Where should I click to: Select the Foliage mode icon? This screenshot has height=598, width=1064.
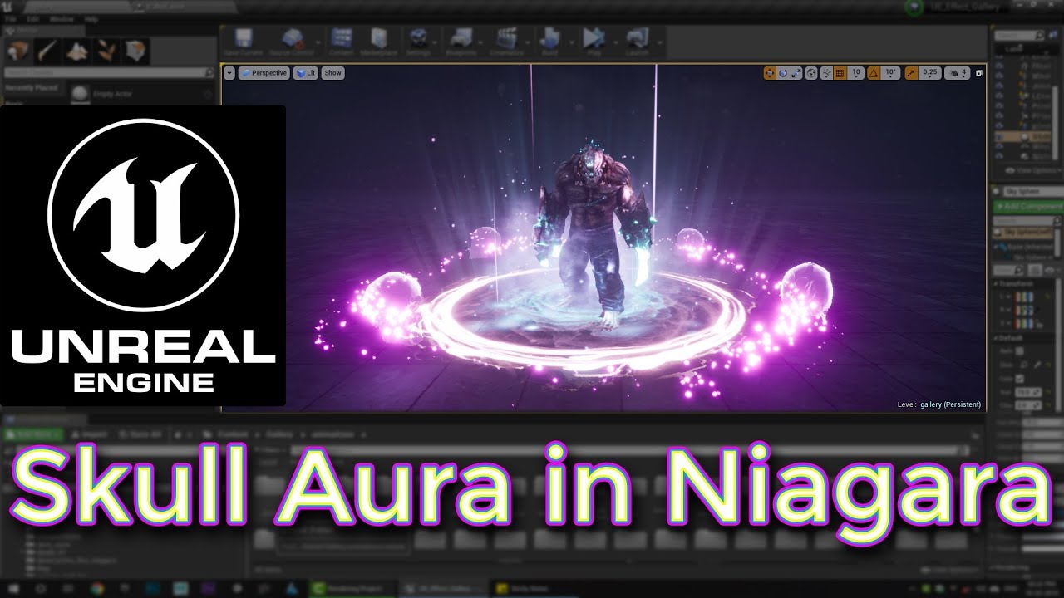click(106, 51)
